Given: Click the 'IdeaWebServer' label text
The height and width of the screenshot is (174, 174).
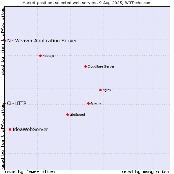Looking at the screenshot, I should (x=30, y=130).
